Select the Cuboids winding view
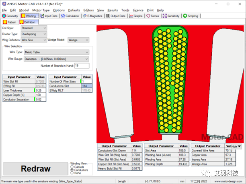 click(72, 167)
